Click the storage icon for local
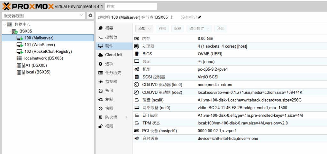This screenshot has width=327, height=154. [x=20, y=72]
